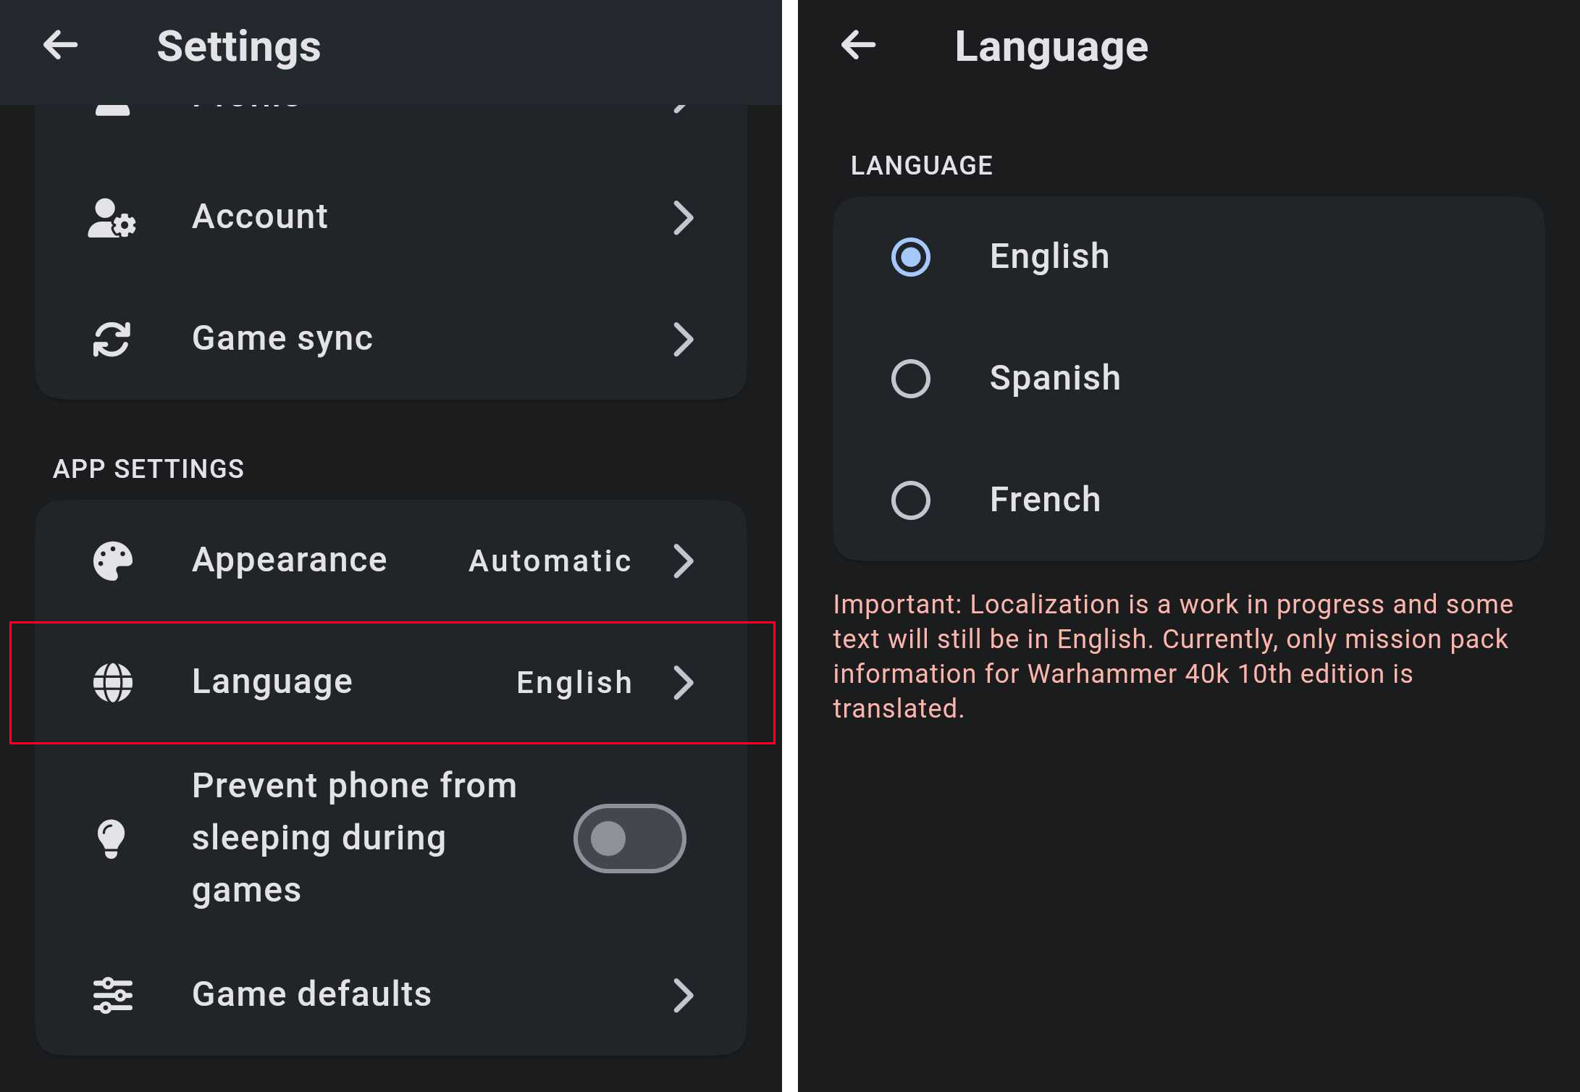Screen dimensions: 1580x1092
Task: Enable prevent phone from sleeping switch
Action: coord(629,839)
